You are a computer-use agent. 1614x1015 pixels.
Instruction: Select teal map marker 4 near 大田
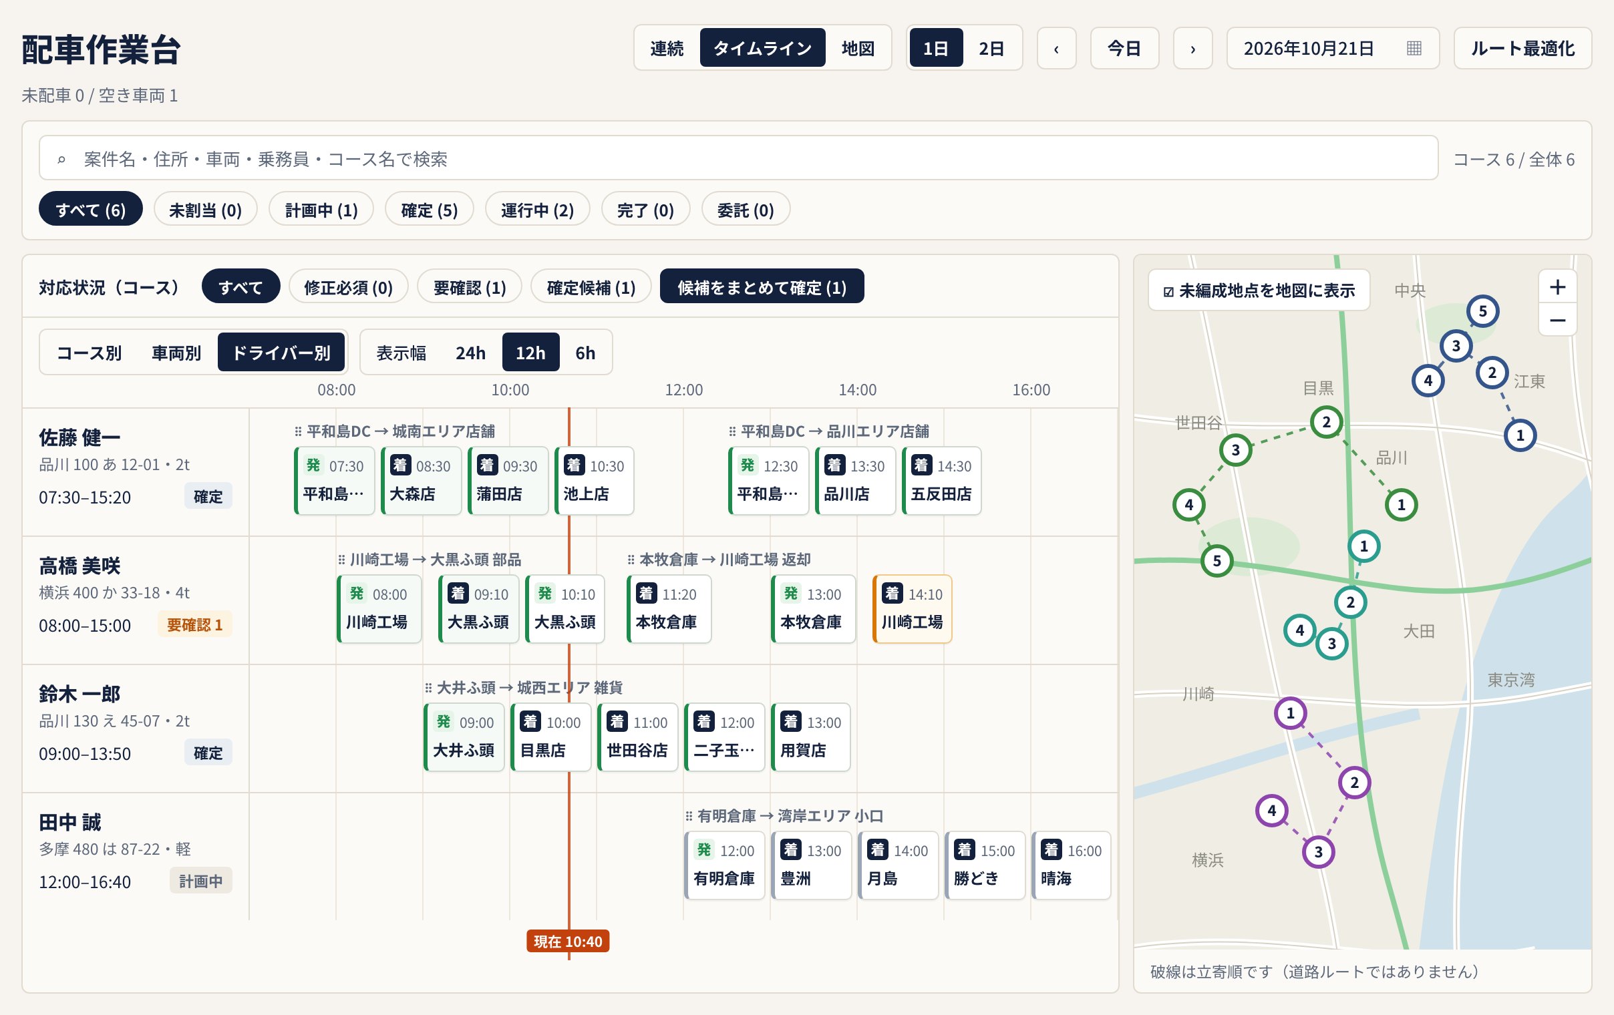(1299, 630)
